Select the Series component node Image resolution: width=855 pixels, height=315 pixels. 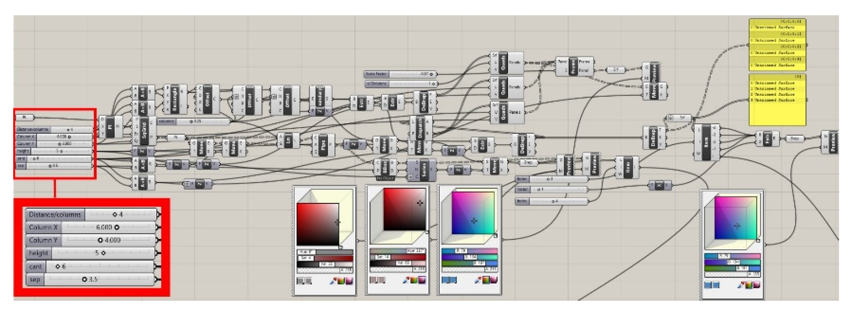[423, 170]
